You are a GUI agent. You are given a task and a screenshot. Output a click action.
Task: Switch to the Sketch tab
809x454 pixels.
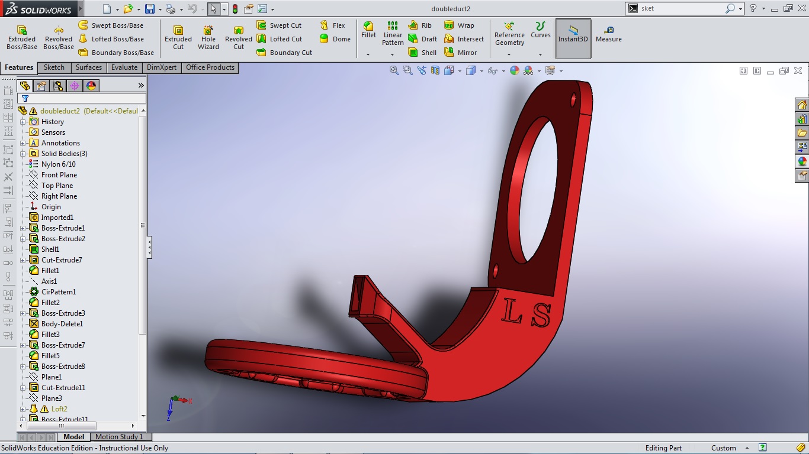[54, 67]
